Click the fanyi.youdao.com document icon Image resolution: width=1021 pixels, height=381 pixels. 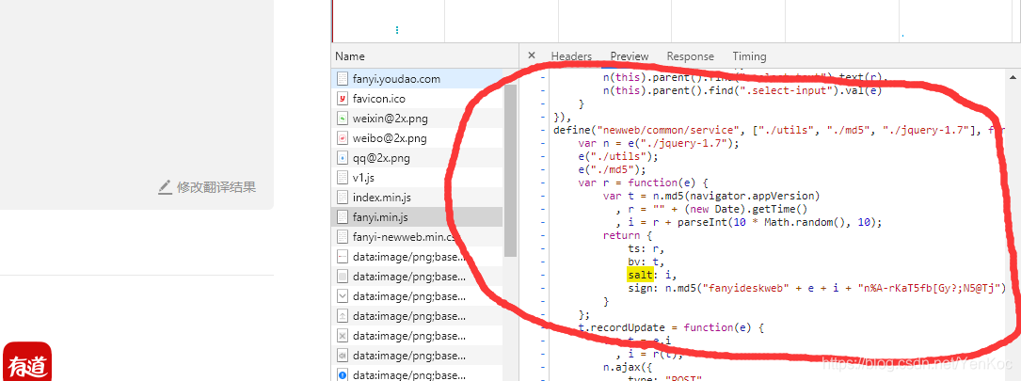coord(343,79)
